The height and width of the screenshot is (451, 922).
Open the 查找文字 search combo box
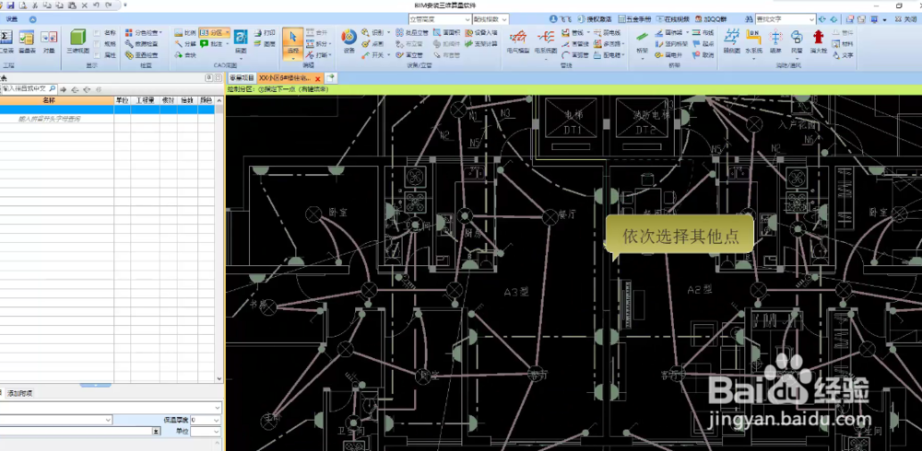pyautogui.click(x=786, y=19)
